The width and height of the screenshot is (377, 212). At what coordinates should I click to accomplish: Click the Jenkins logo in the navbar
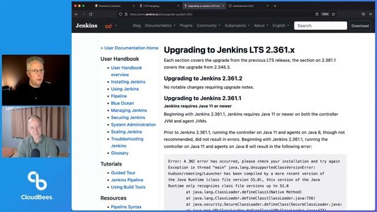tap(87, 25)
